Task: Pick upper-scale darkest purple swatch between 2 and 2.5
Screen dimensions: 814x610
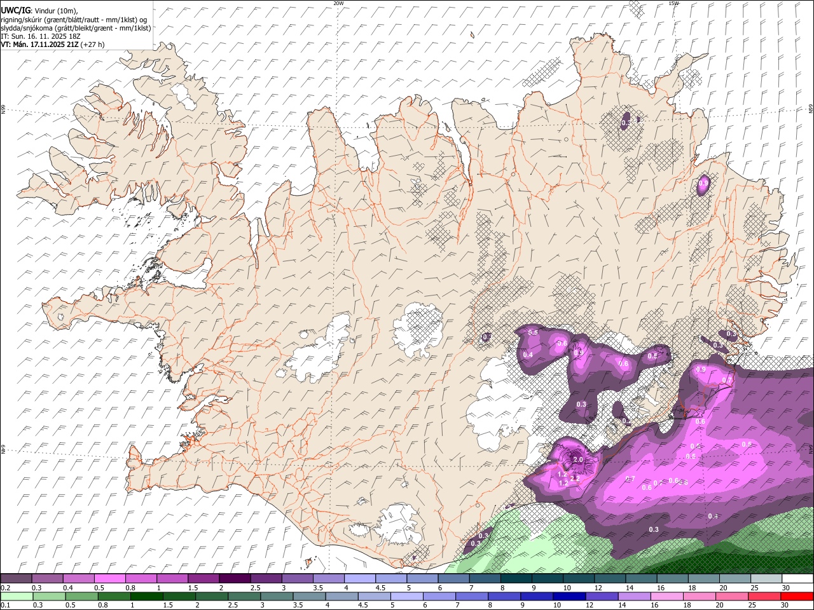Action: click(x=235, y=579)
